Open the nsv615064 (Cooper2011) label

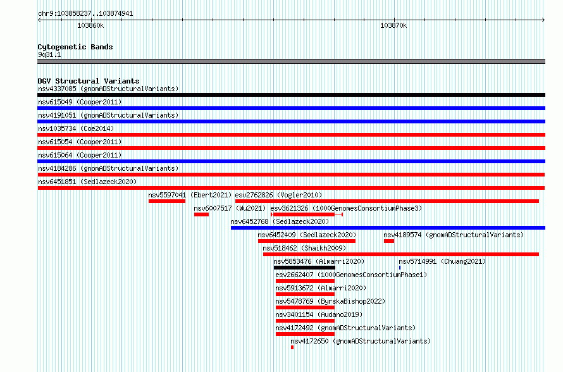coord(80,155)
